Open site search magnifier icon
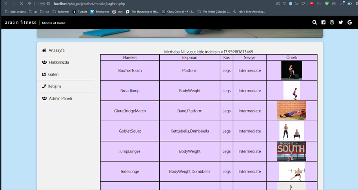The height and width of the screenshot is (190, 358). (x=314, y=22)
